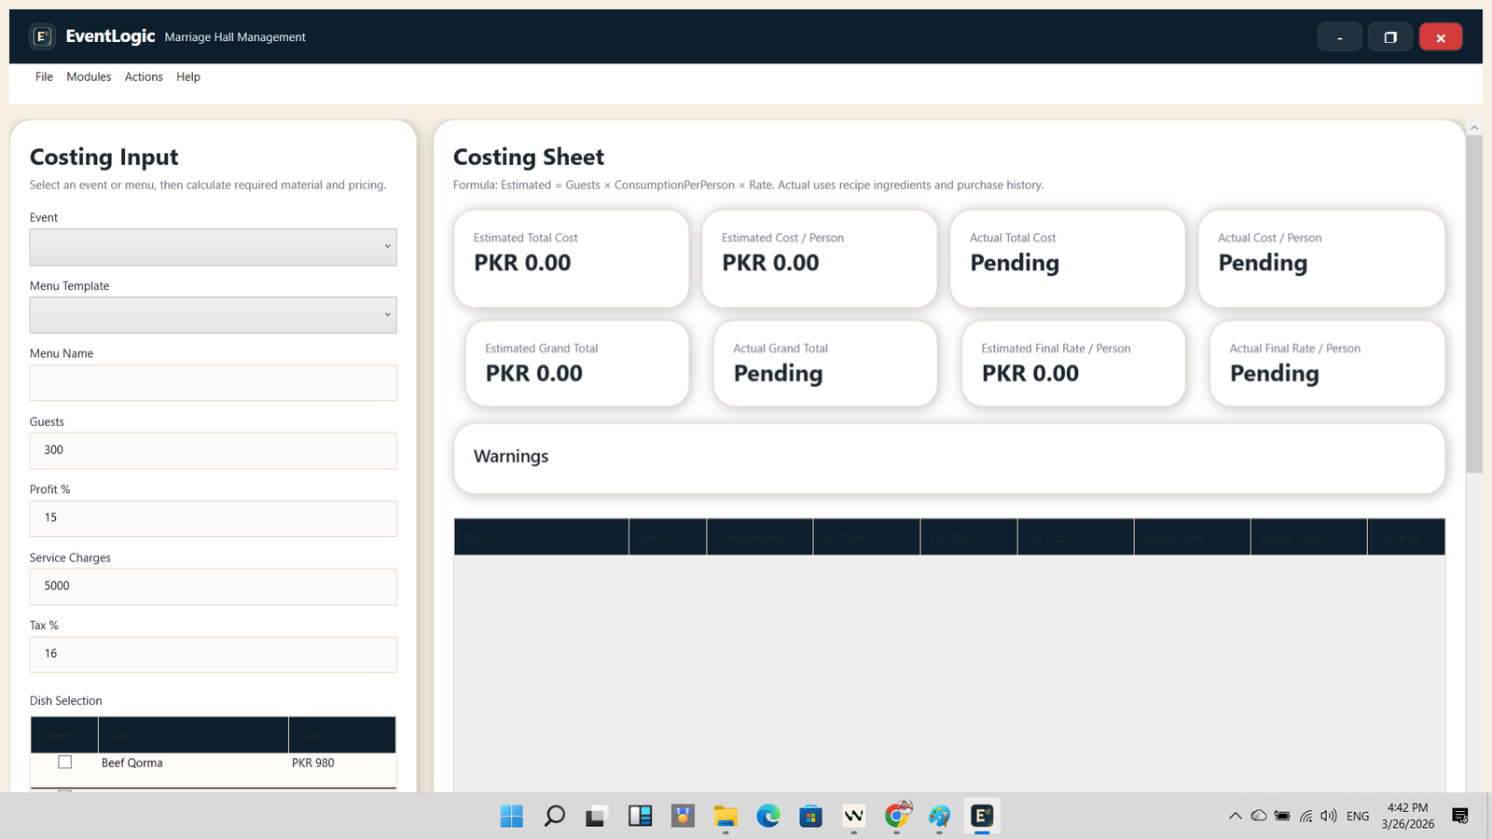Click the volume icon in the system tray
The width and height of the screenshot is (1492, 839).
tap(1328, 815)
